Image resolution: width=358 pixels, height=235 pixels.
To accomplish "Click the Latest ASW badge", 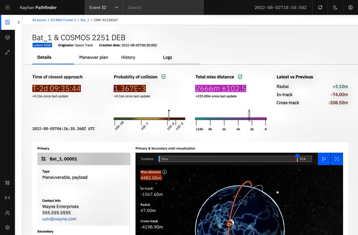I will [x=42, y=45].
